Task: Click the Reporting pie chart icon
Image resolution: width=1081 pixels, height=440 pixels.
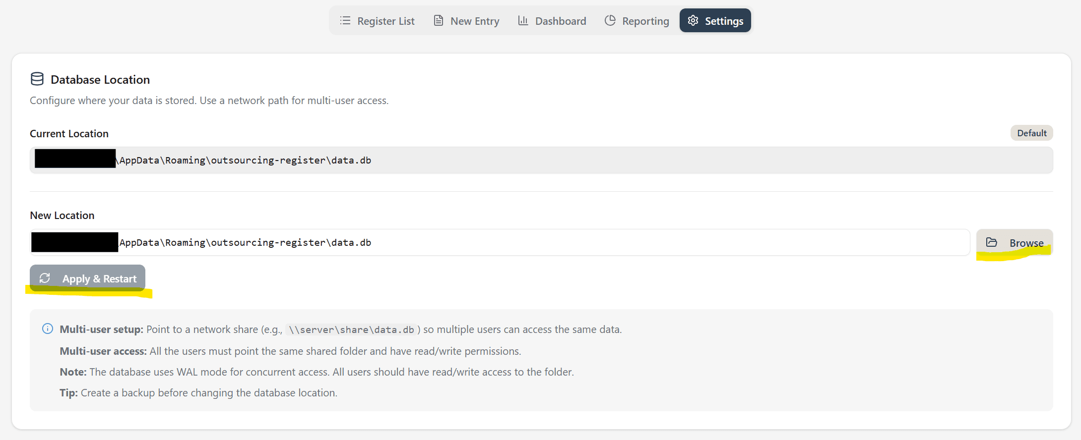Action: tap(610, 21)
